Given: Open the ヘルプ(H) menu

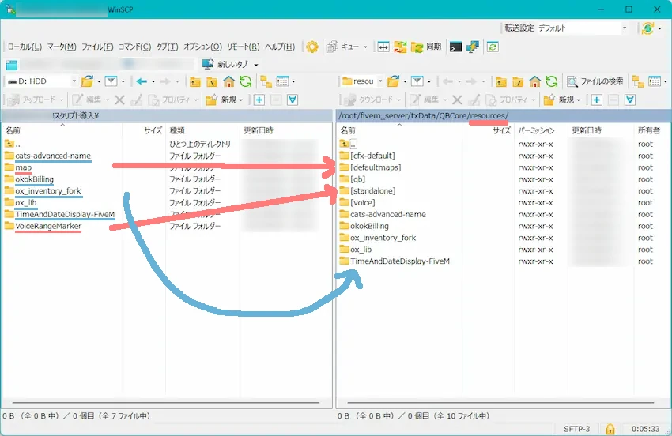Looking at the screenshot, I should 280,47.
